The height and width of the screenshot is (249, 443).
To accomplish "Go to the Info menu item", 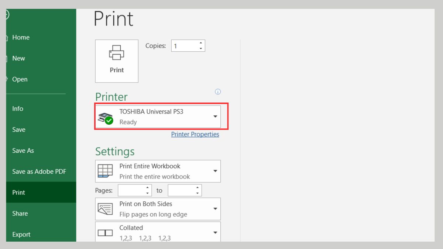I will (x=18, y=109).
